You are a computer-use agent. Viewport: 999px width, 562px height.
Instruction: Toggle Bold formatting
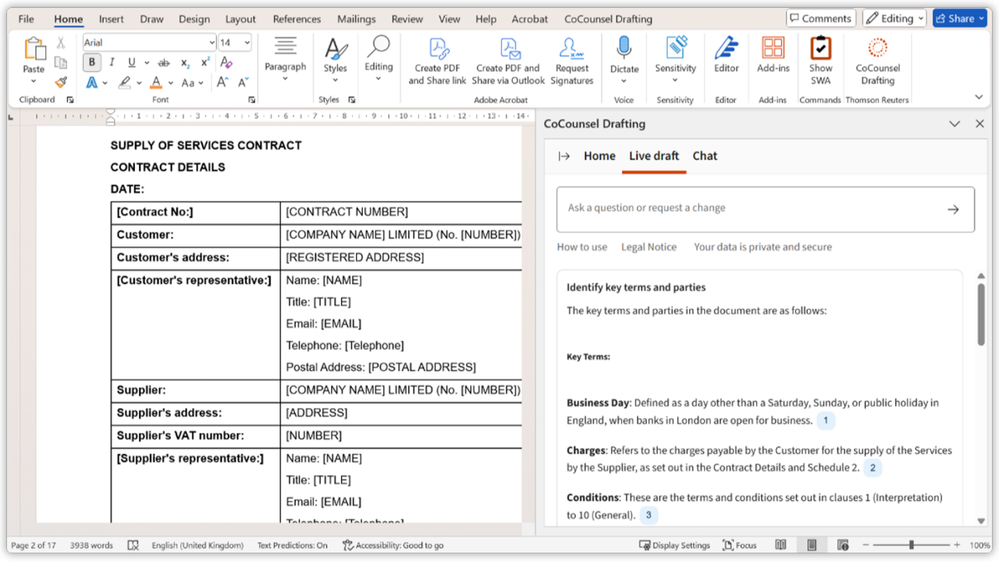coord(92,62)
